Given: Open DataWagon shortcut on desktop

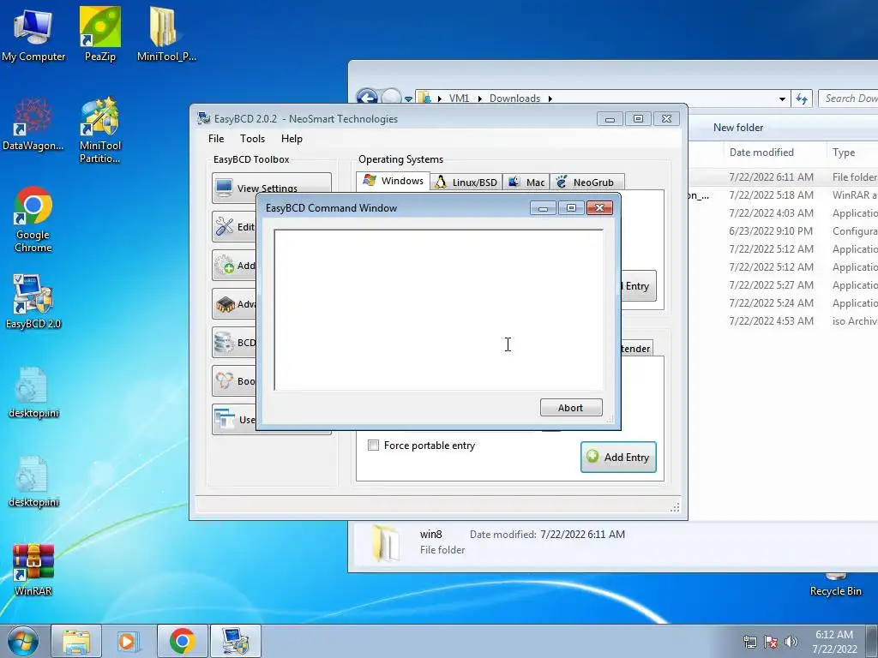Looking at the screenshot, I should point(33,124).
